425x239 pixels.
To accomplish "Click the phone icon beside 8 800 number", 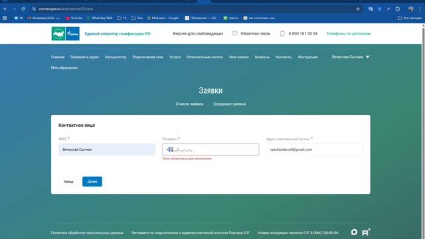I will pyautogui.click(x=282, y=34).
